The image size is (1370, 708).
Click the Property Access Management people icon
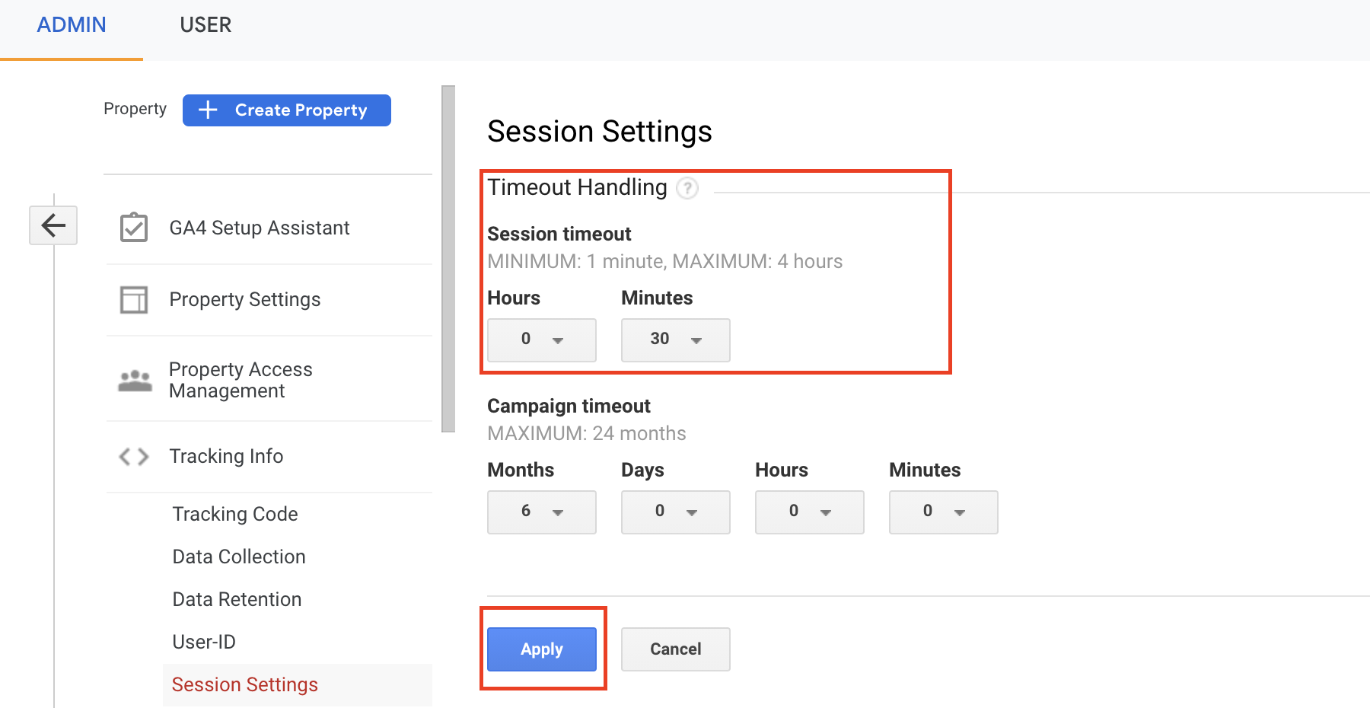pos(134,379)
